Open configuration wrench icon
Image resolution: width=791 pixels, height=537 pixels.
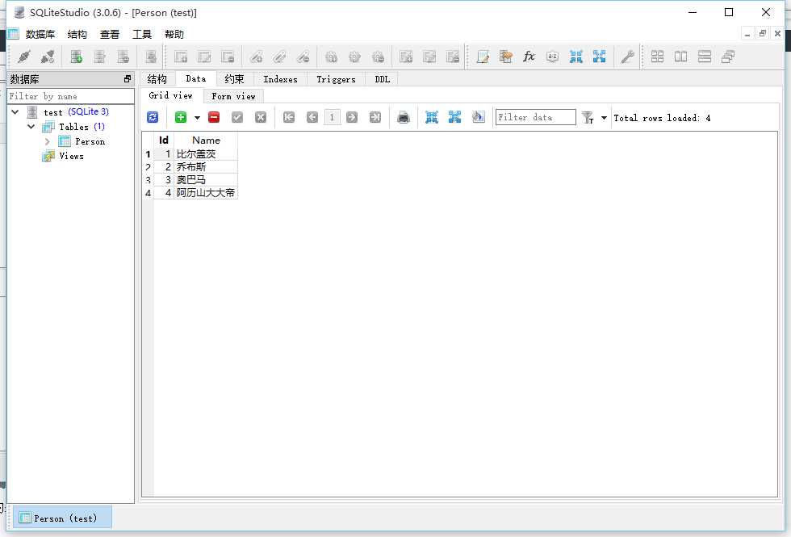point(627,57)
